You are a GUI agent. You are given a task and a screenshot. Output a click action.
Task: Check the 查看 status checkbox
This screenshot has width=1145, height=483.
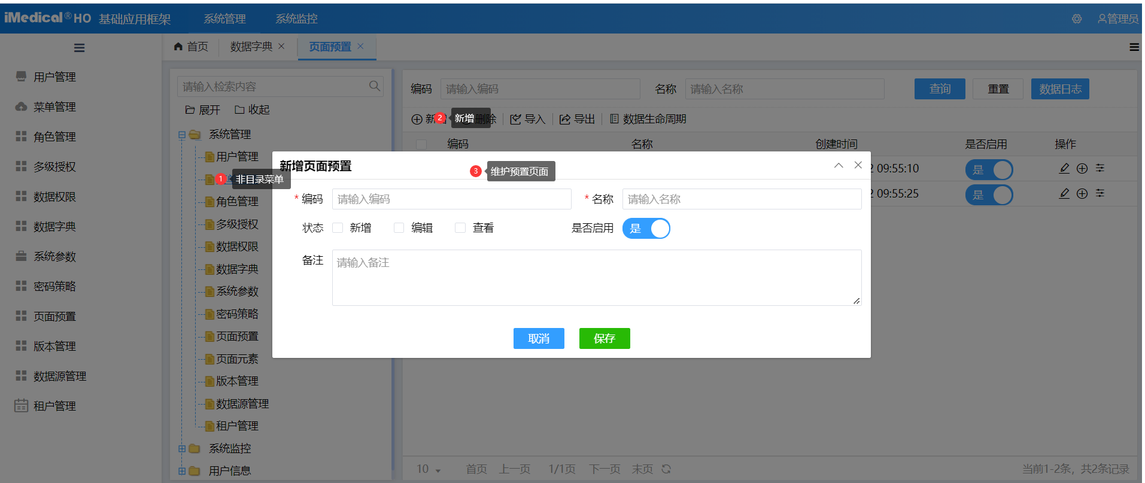coord(460,227)
